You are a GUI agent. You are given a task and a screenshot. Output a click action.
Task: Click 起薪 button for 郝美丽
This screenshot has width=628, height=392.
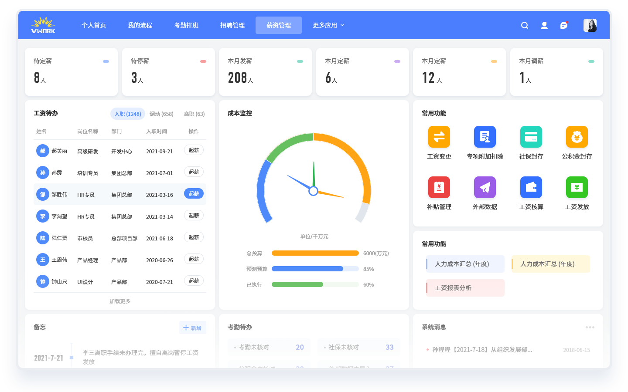coord(194,150)
